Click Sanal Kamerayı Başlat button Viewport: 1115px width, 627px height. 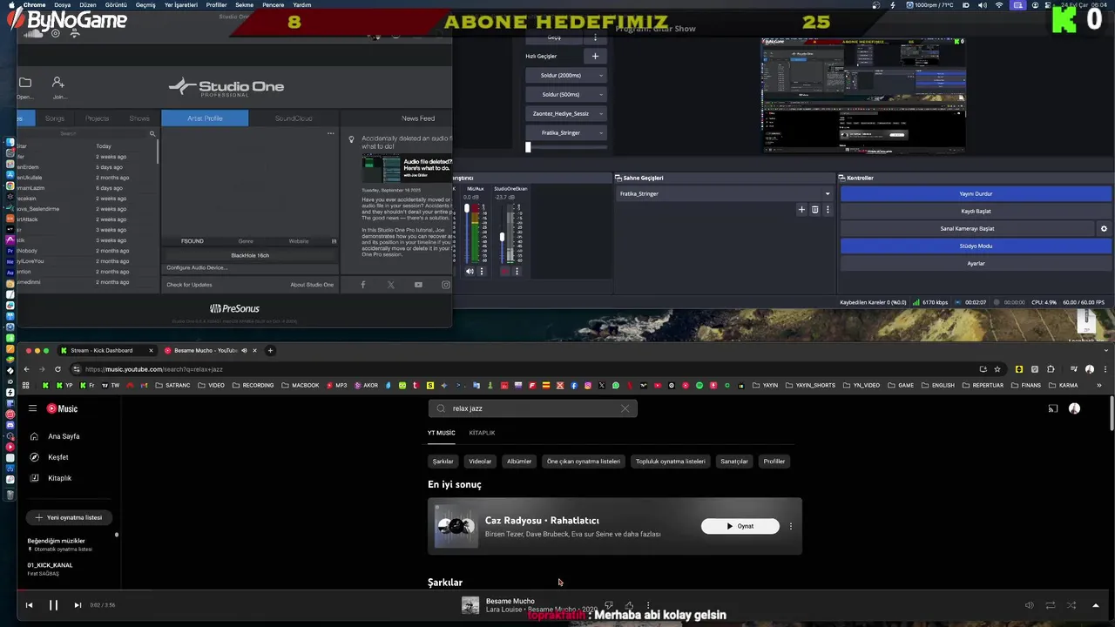(x=967, y=228)
